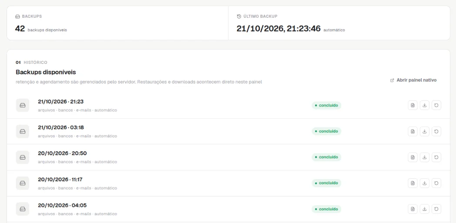View details of the 21/10/2026 21:23 backup
The width and height of the screenshot is (456, 223).
[x=412, y=105]
